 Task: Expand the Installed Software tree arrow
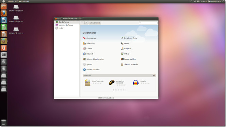[x=54, y=25]
